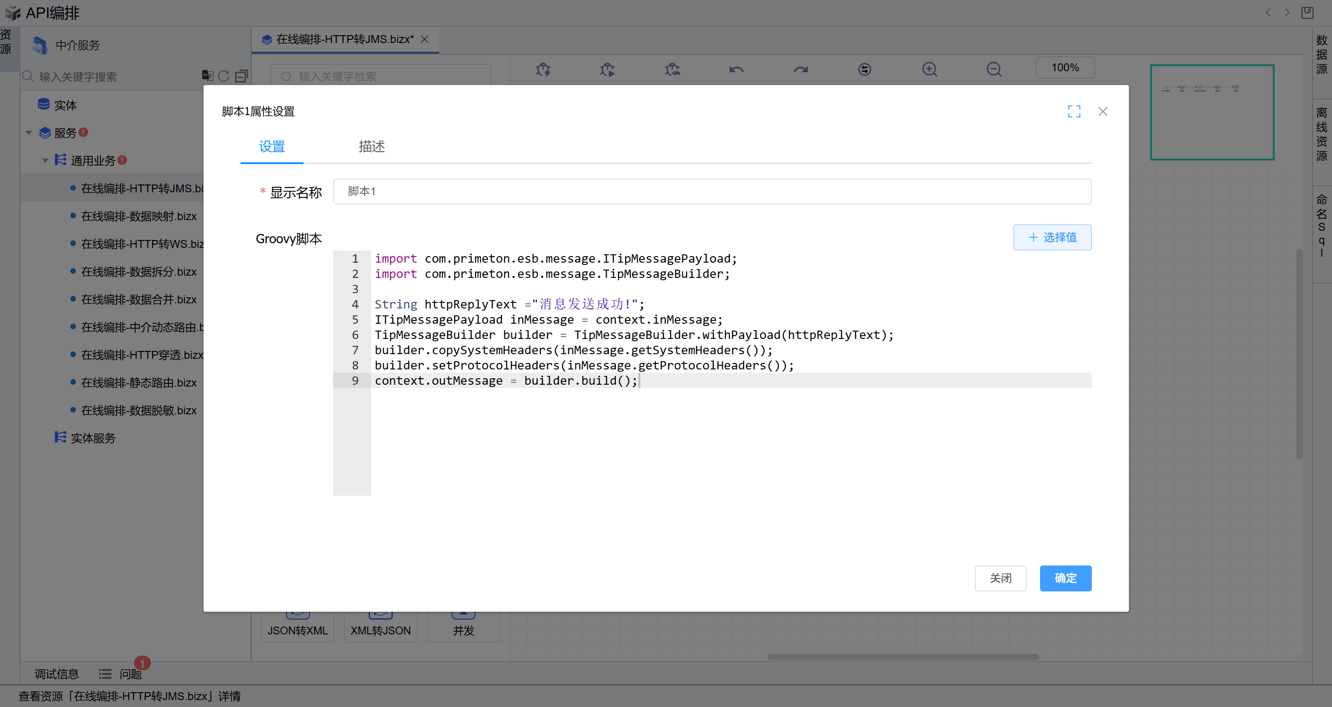Viewport: 1332px width, 707px height.
Task: Collapse the 服务 tree node
Action: [x=29, y=133]
